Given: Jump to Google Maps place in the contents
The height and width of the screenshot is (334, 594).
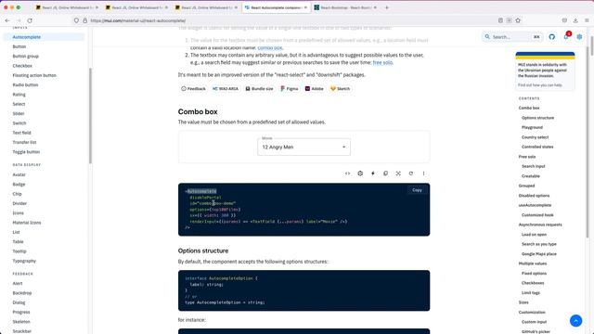Looking at the screenshot, I should click(x=538, y=254).
